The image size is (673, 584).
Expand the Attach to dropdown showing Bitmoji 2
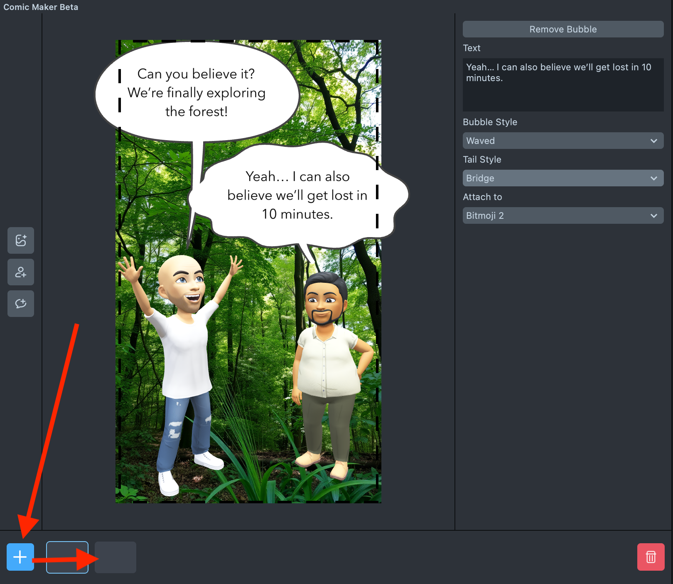(563, 215)
